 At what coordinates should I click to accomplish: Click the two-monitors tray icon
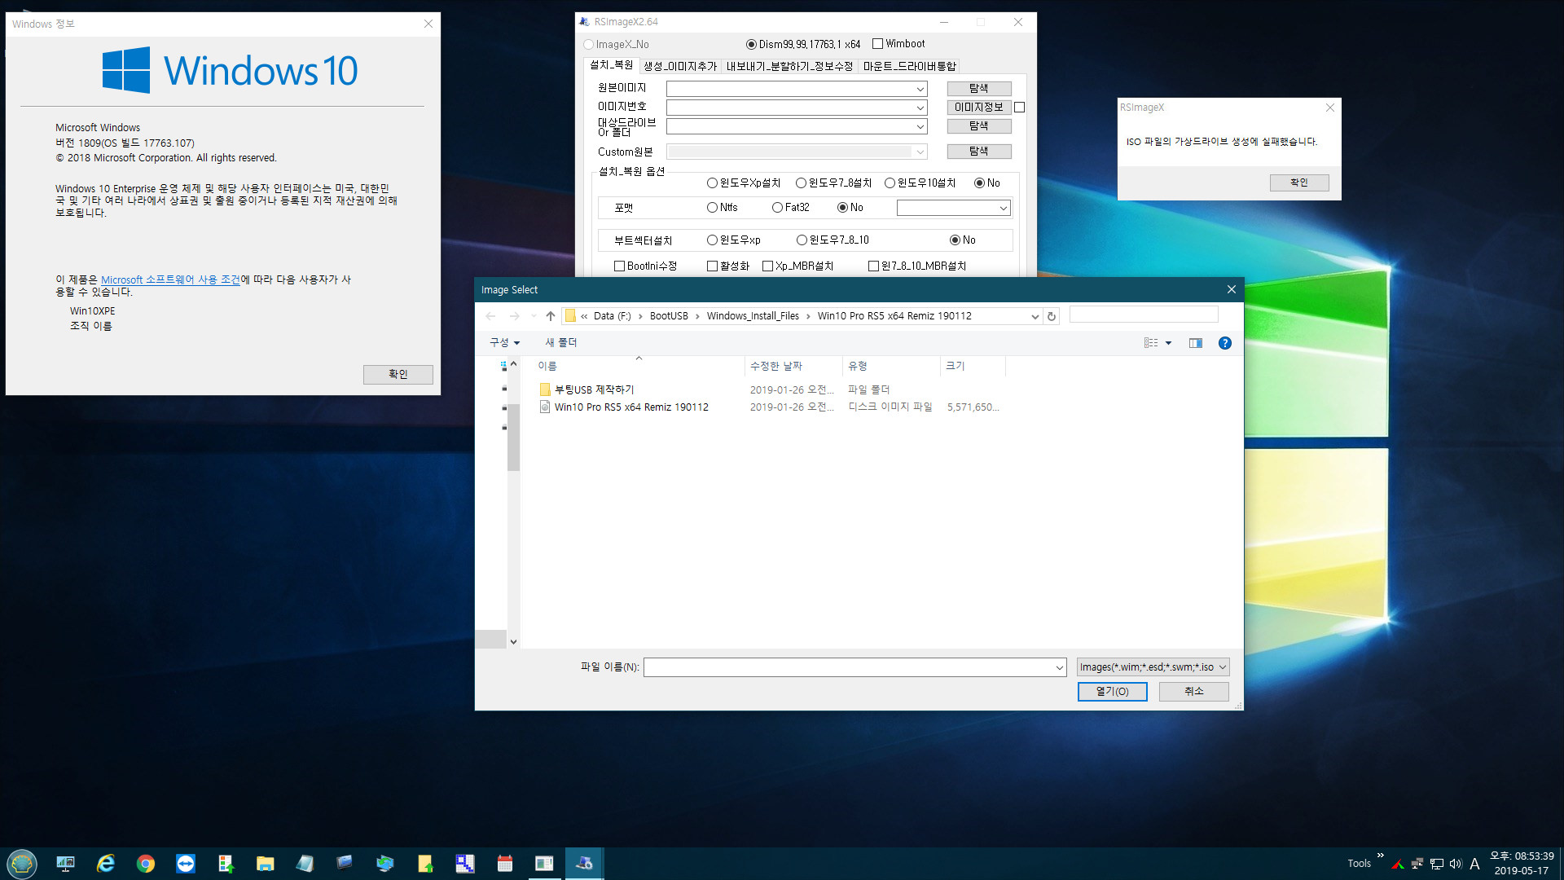click(1417, 864)
